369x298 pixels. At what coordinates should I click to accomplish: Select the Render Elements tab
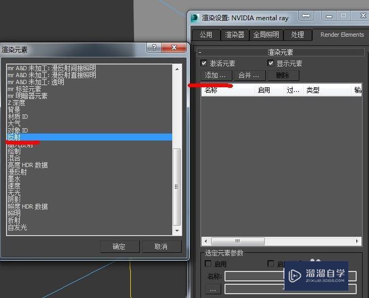tap(342, 35)
